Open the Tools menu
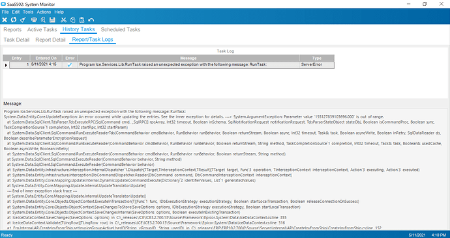450x238 pixels. coord(28,12)
